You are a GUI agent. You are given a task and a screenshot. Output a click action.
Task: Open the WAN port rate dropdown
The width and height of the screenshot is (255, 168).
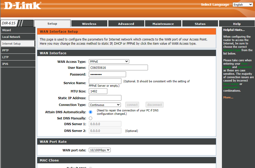(x=100, y=150)
